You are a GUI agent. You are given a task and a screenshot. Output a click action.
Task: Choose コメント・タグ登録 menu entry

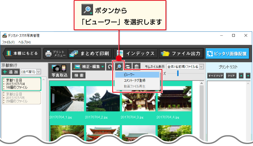pos(137,80)
